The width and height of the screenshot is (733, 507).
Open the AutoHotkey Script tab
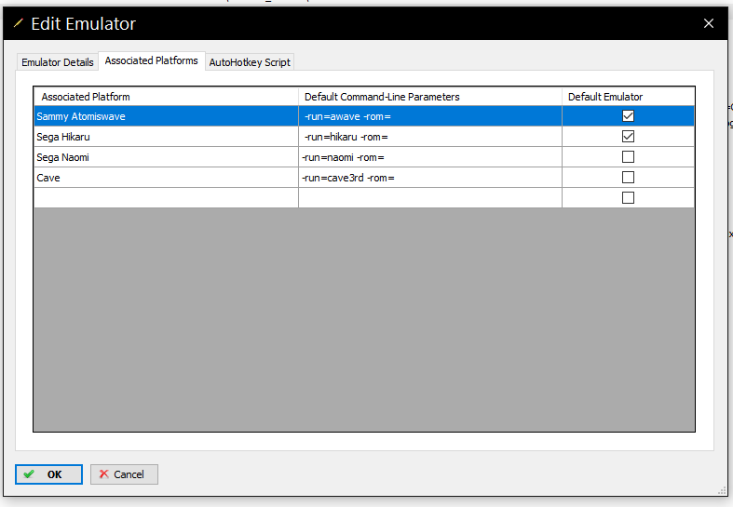click(x=250, y=62)
